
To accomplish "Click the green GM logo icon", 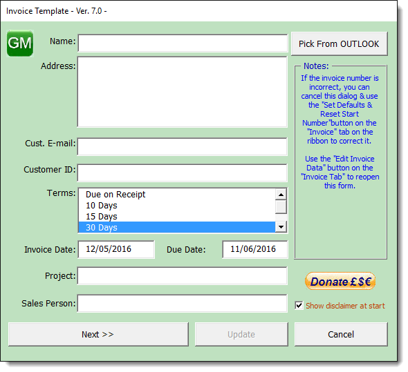I will click(20, 43).
